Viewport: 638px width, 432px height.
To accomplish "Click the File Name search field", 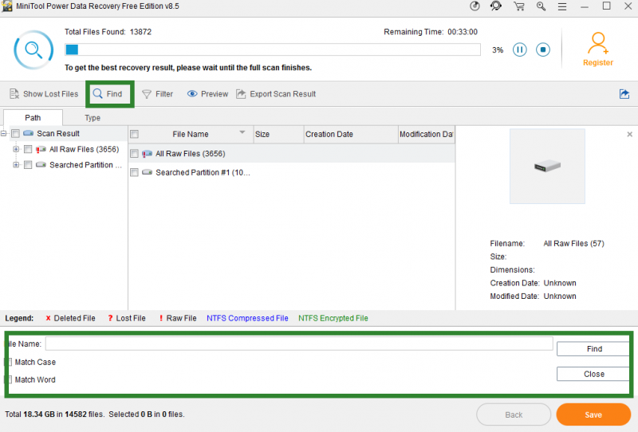I will point(299,344).
